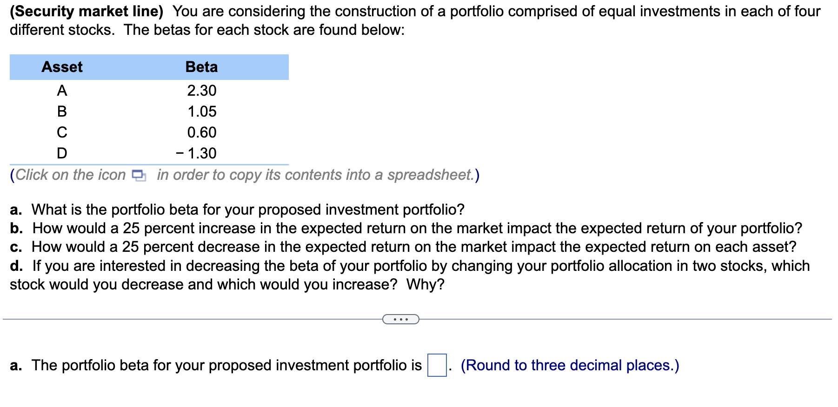Click beta value 1.05 for Asset B
Screen dimensions: 838x407
[202, 112]
